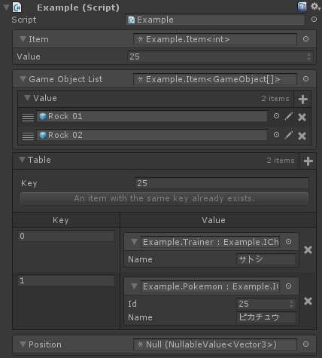Screen dimensions: 322x358
Task: Open the component help documentation icon
Action: click(x=302, y=7)
